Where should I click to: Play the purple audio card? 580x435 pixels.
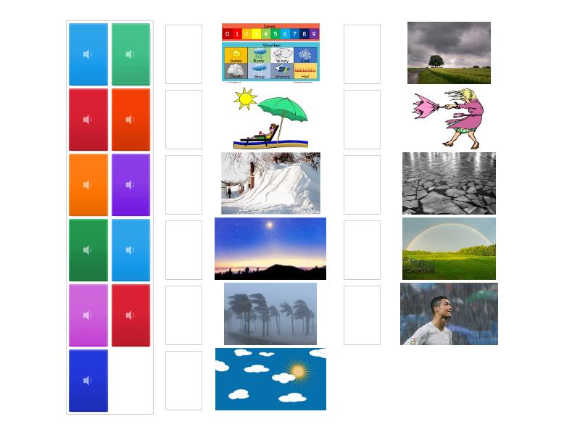click(131, 185)
